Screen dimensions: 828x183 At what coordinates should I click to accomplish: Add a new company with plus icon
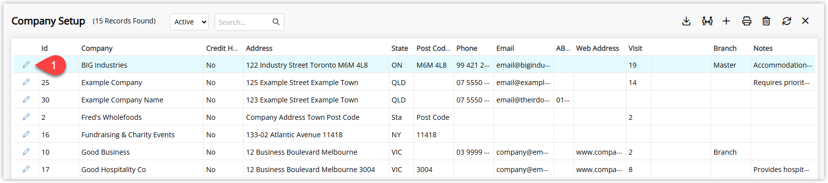726,21
